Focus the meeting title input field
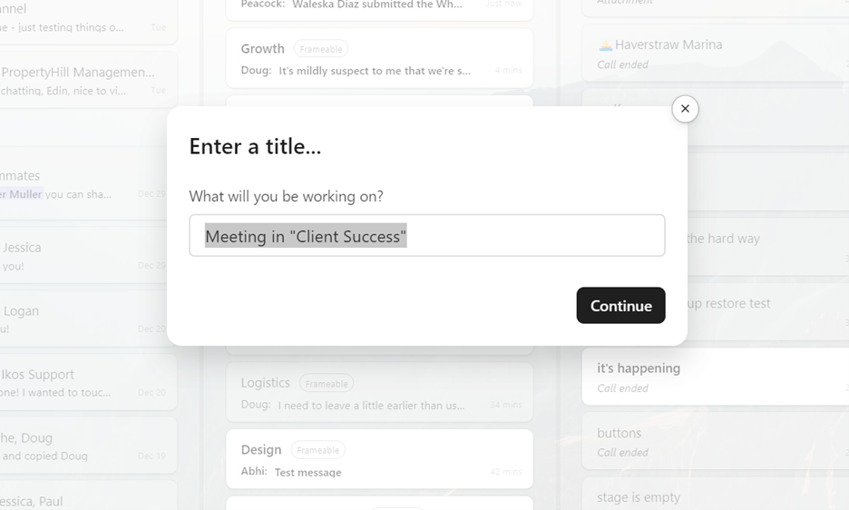Screen dimensions: 849x510 coord(426,236)
